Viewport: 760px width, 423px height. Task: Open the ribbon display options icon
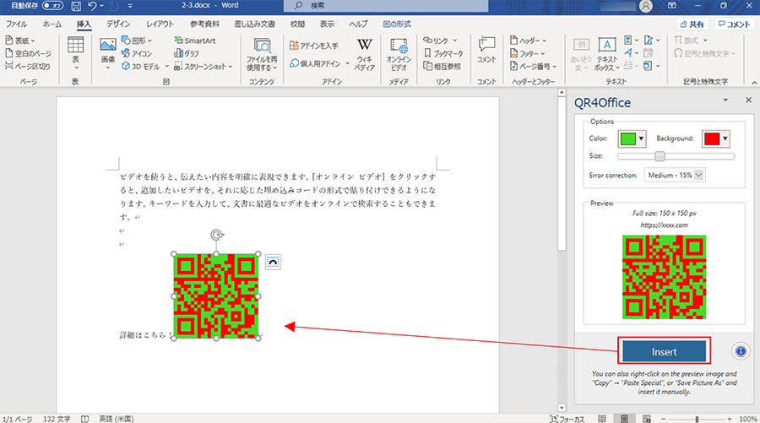pos(672,6)
